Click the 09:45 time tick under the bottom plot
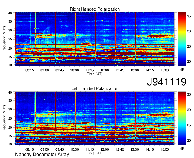Image resolution: width=194 pixels, height=158 pixels. (x=60, y=149)
